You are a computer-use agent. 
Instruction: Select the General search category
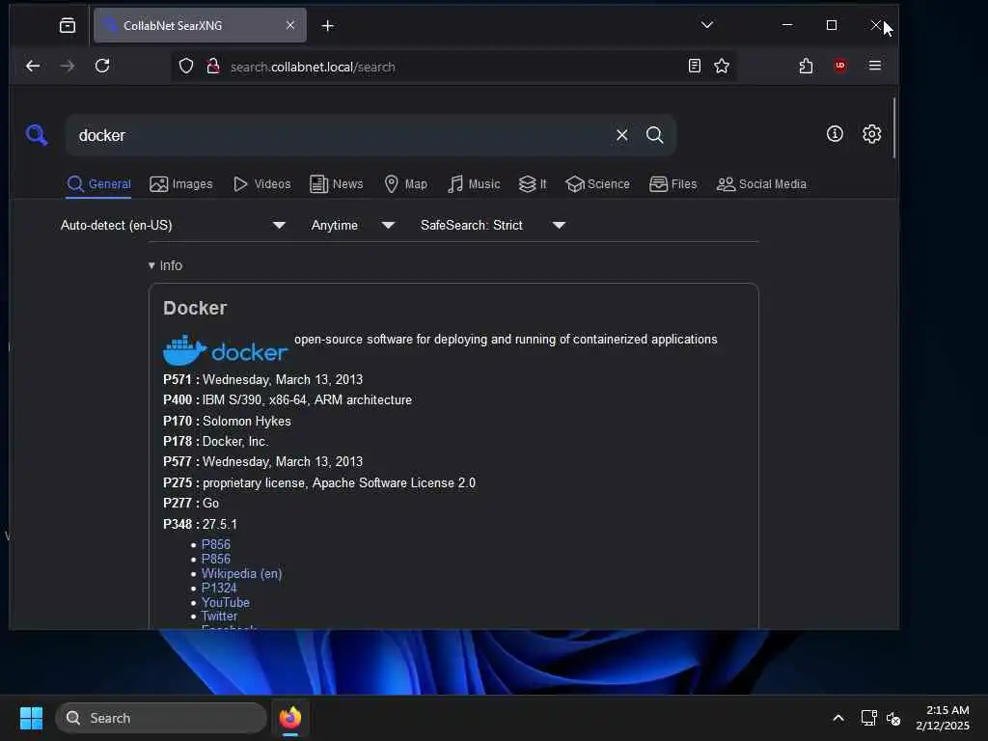tap(99, 184)
